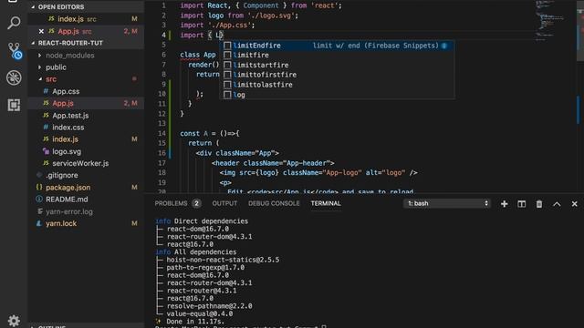
Task: Open App.test.js file
Action: 86,116
